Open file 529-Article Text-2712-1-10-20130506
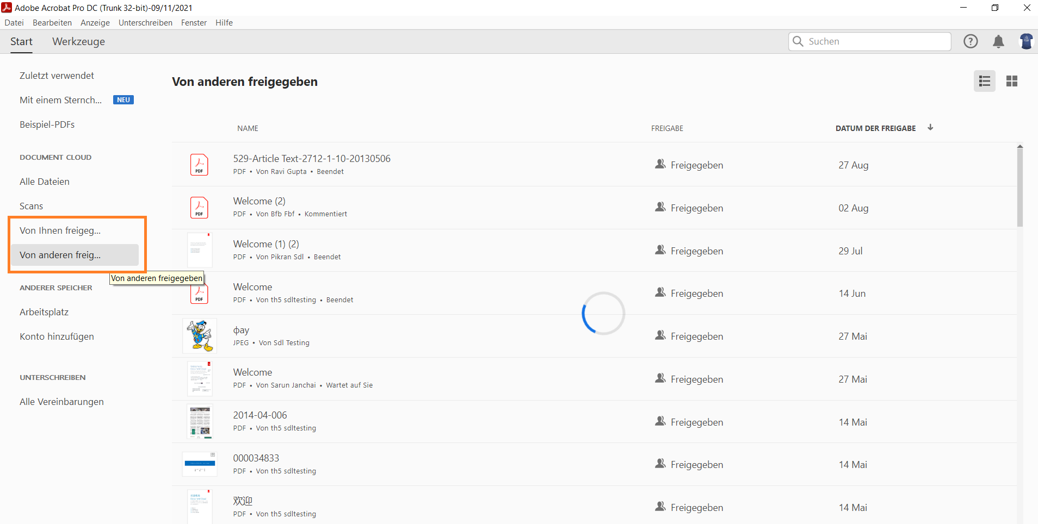The height and width of the screenshot is (524, 1038). 312,159
